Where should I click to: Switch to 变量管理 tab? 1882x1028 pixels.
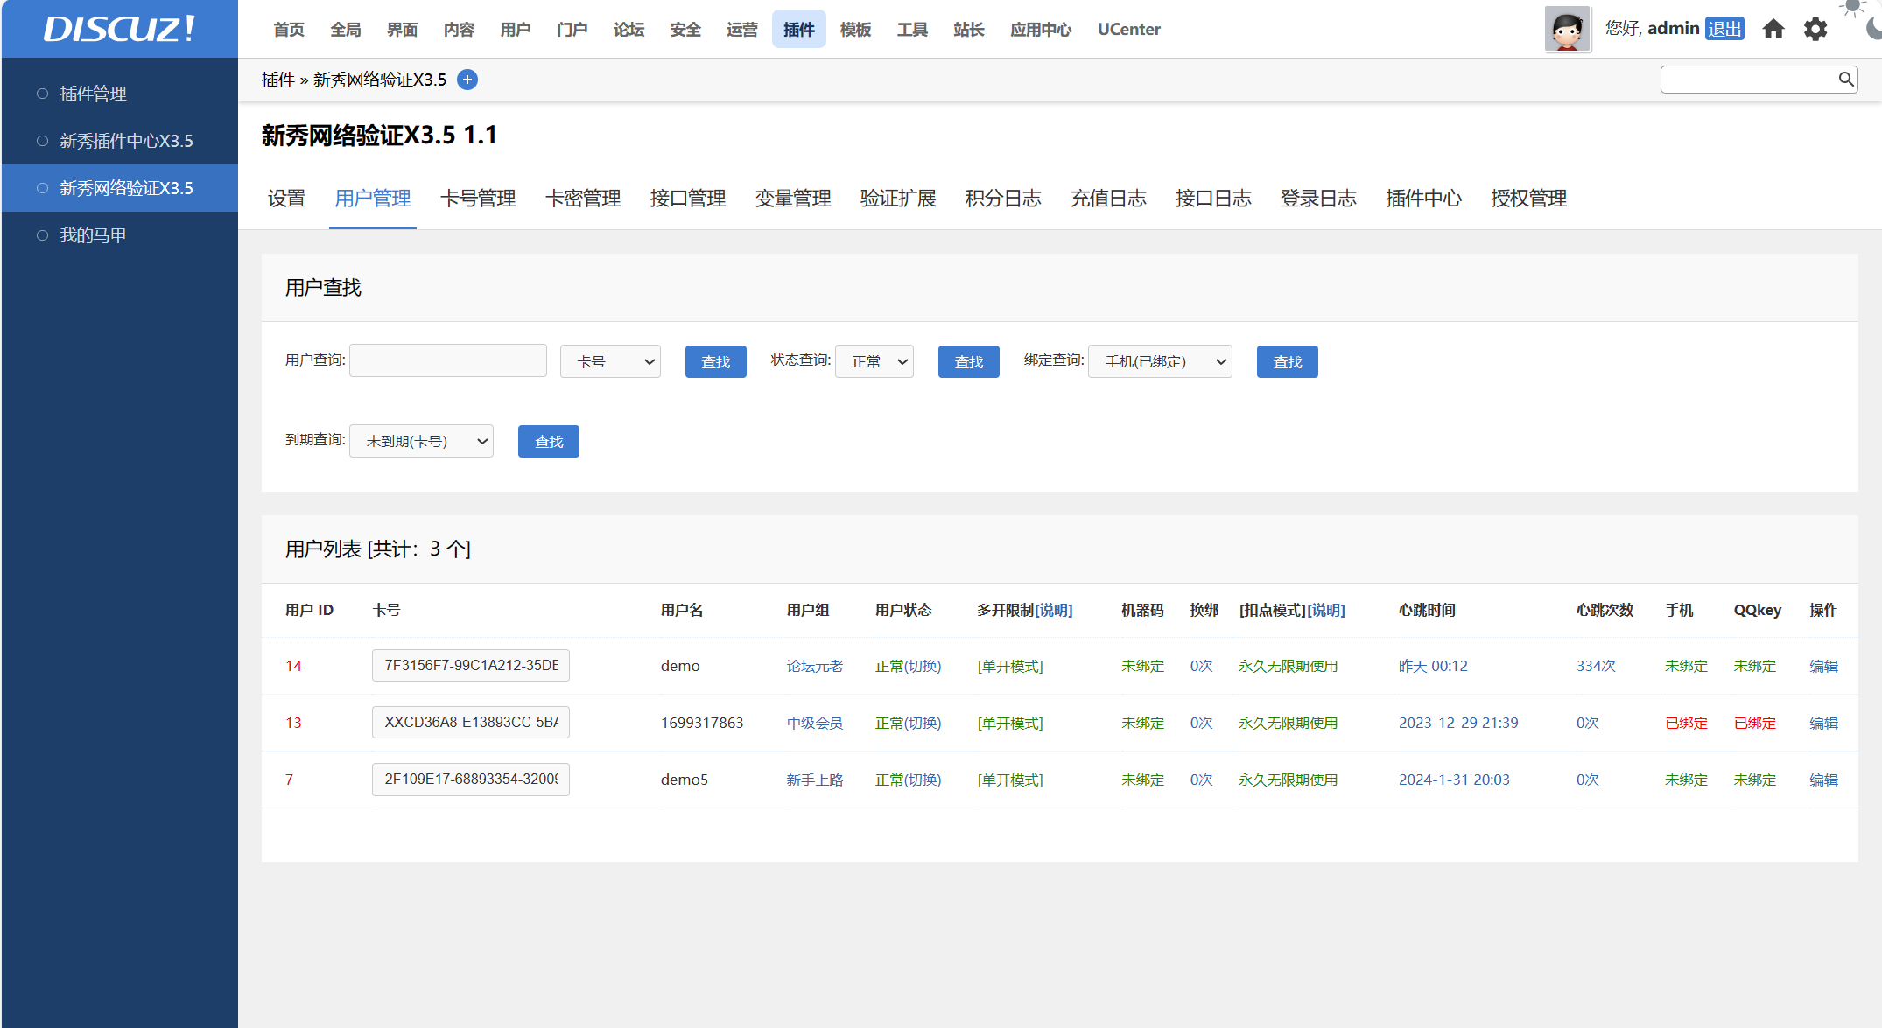(x=793, y=199)
